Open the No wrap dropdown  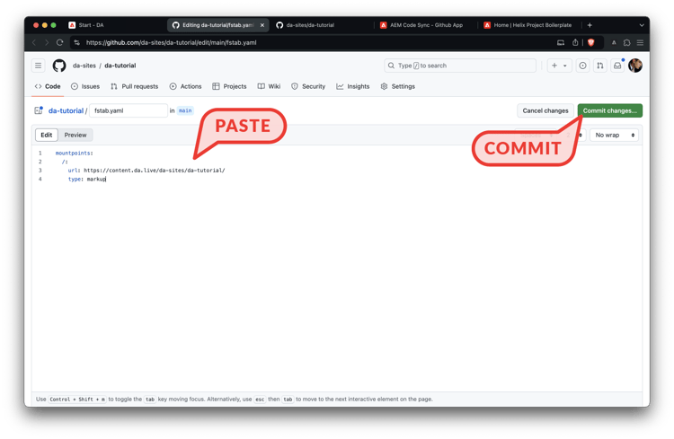[615, 135]
